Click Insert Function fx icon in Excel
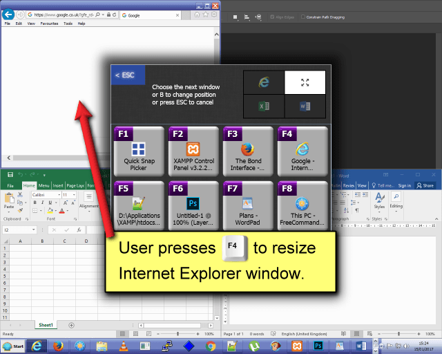The width and height of the screenshot is (442, 354). pyautogui.click(x=79, y=230)
